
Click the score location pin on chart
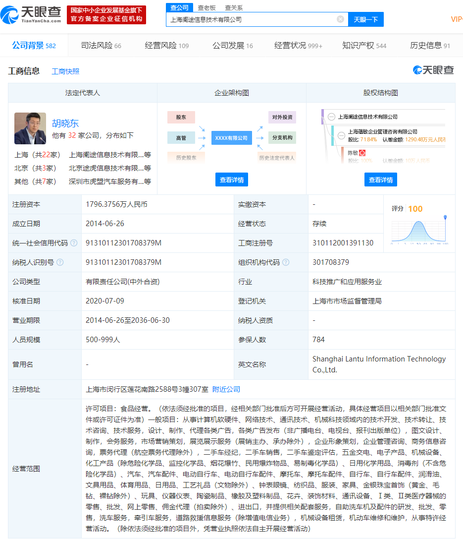click(x=445, y=218)
